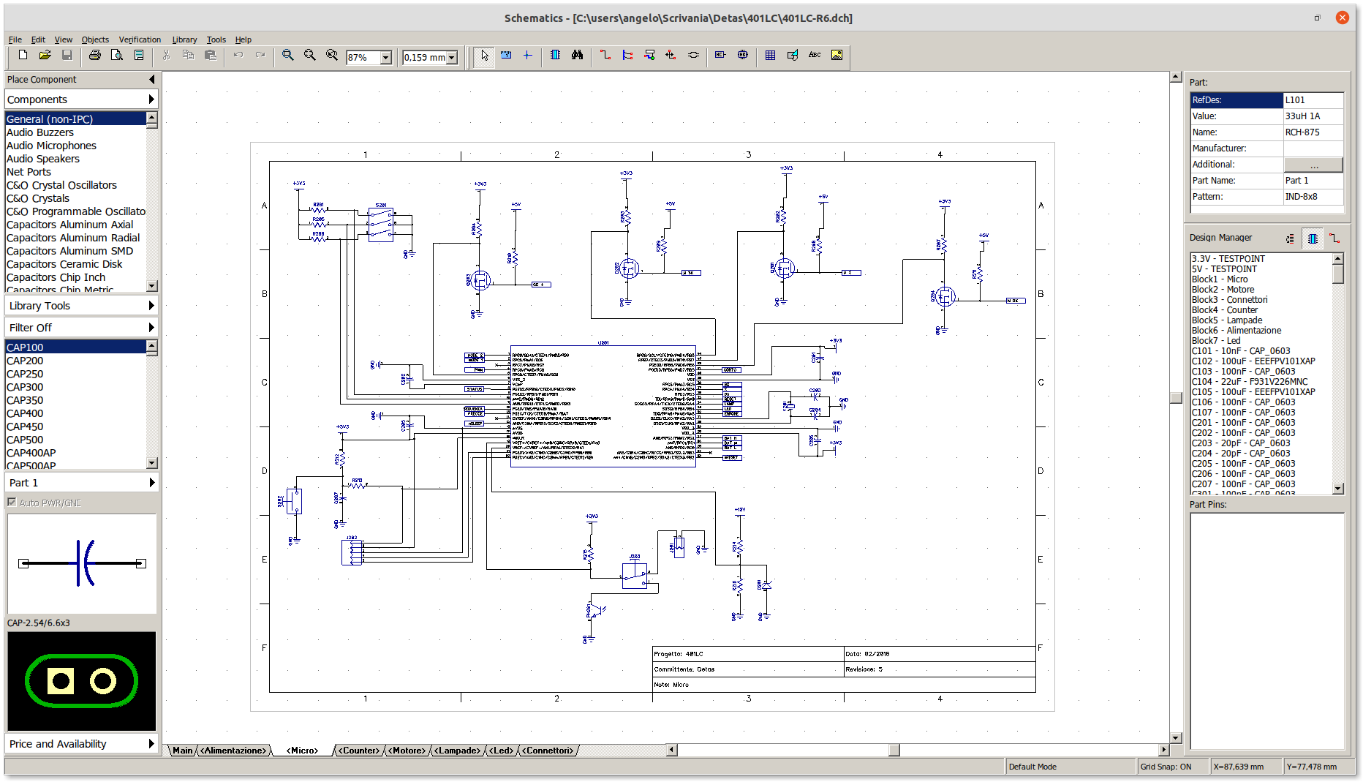Toggle the Auto PWR/GND checkbox
This screenshot has width=1363, height=782.
tap(12, 503)
